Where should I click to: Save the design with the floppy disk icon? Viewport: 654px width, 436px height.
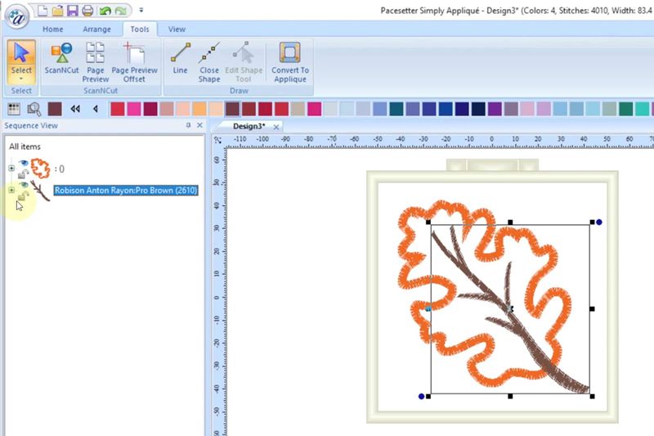[x=73, y=11]
